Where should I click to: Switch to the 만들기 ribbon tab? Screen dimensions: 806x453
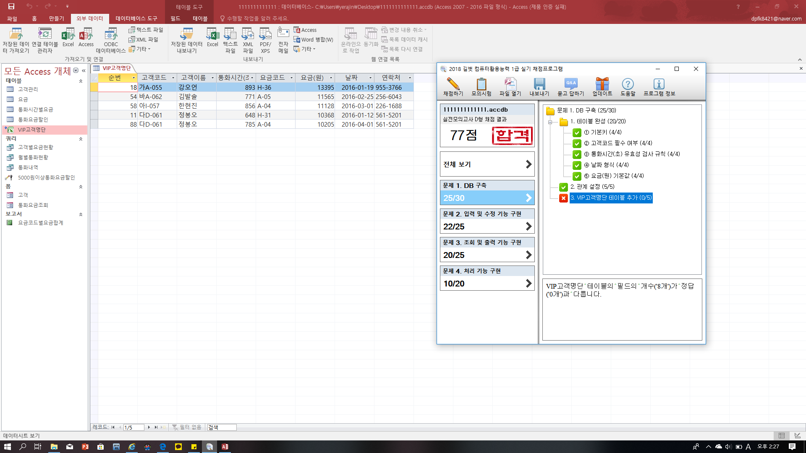coord(56,18)
